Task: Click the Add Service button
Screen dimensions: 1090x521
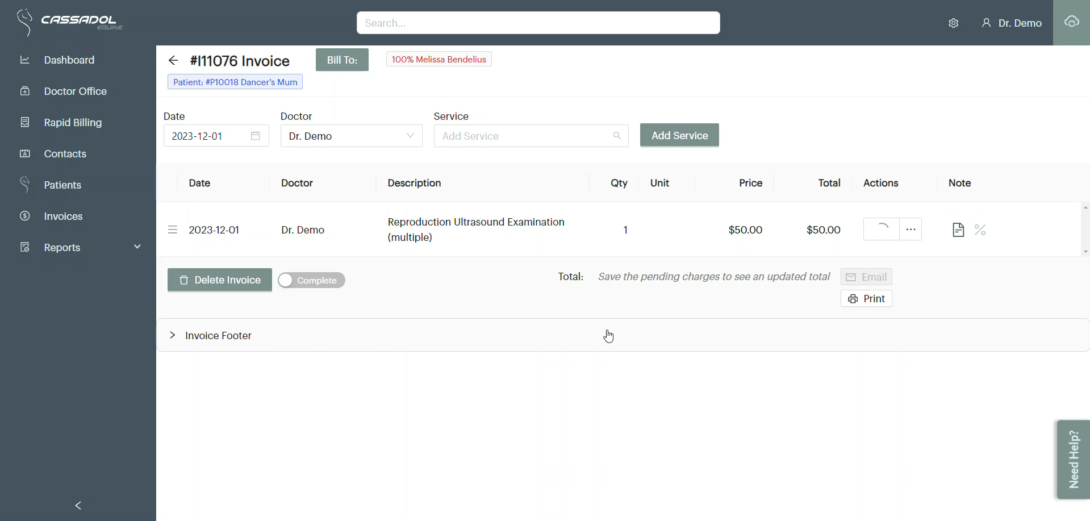Action: (x=679, y=135)
